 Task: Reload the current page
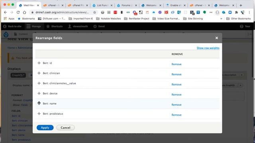coord(18,12)
